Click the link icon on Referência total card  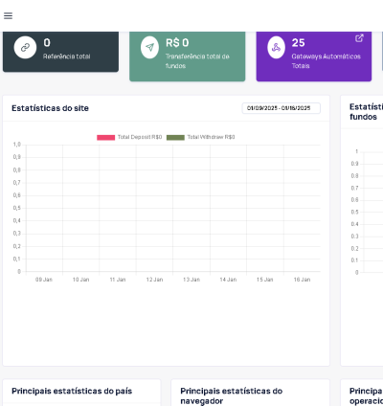tap(25, 47)
